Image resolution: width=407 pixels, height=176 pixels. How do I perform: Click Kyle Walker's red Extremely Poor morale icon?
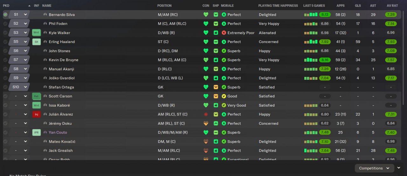tap(224, 33)
